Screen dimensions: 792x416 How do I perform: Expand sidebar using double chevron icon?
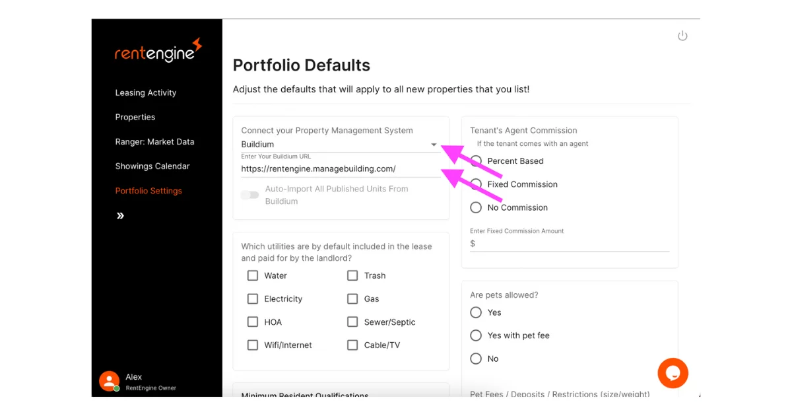click(x=120, y=216)
